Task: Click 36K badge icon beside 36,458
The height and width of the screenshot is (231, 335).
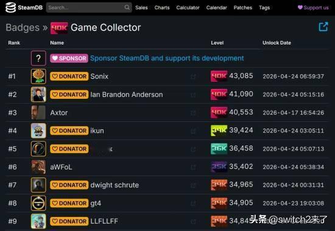Action: click(x=219, y=149)
